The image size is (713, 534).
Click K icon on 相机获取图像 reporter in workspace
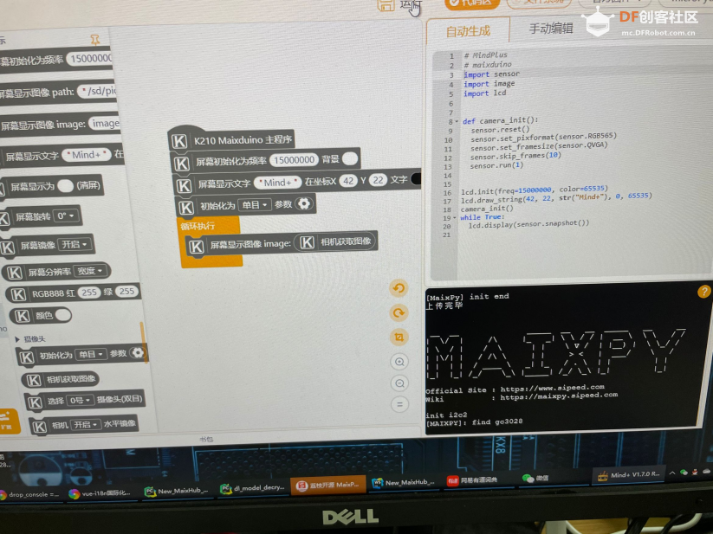click(x=307, y=242)
